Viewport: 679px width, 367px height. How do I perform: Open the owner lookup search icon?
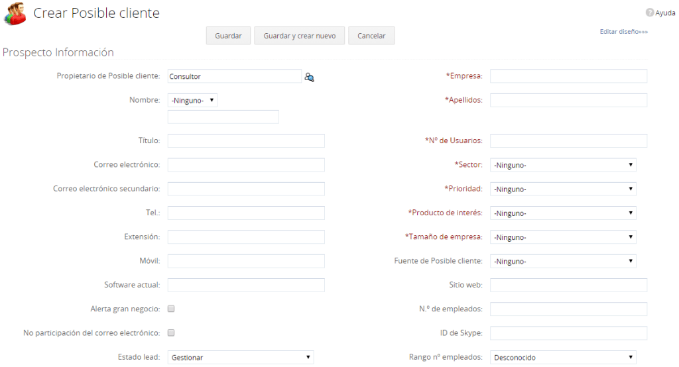pyautogui.click(x=309, y=77)
